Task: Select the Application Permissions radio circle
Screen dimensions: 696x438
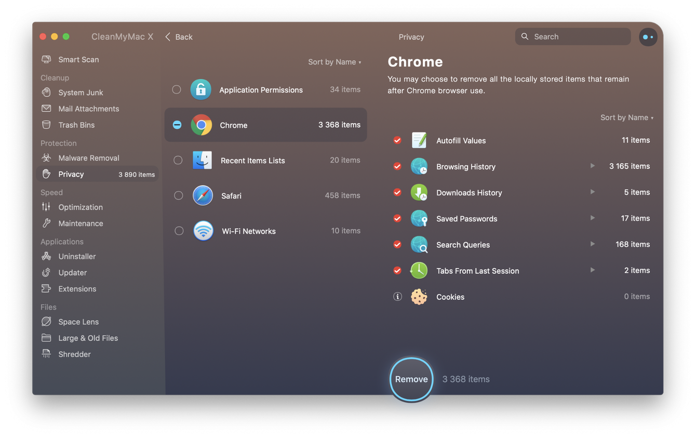Action: click(x=177, y=89)
